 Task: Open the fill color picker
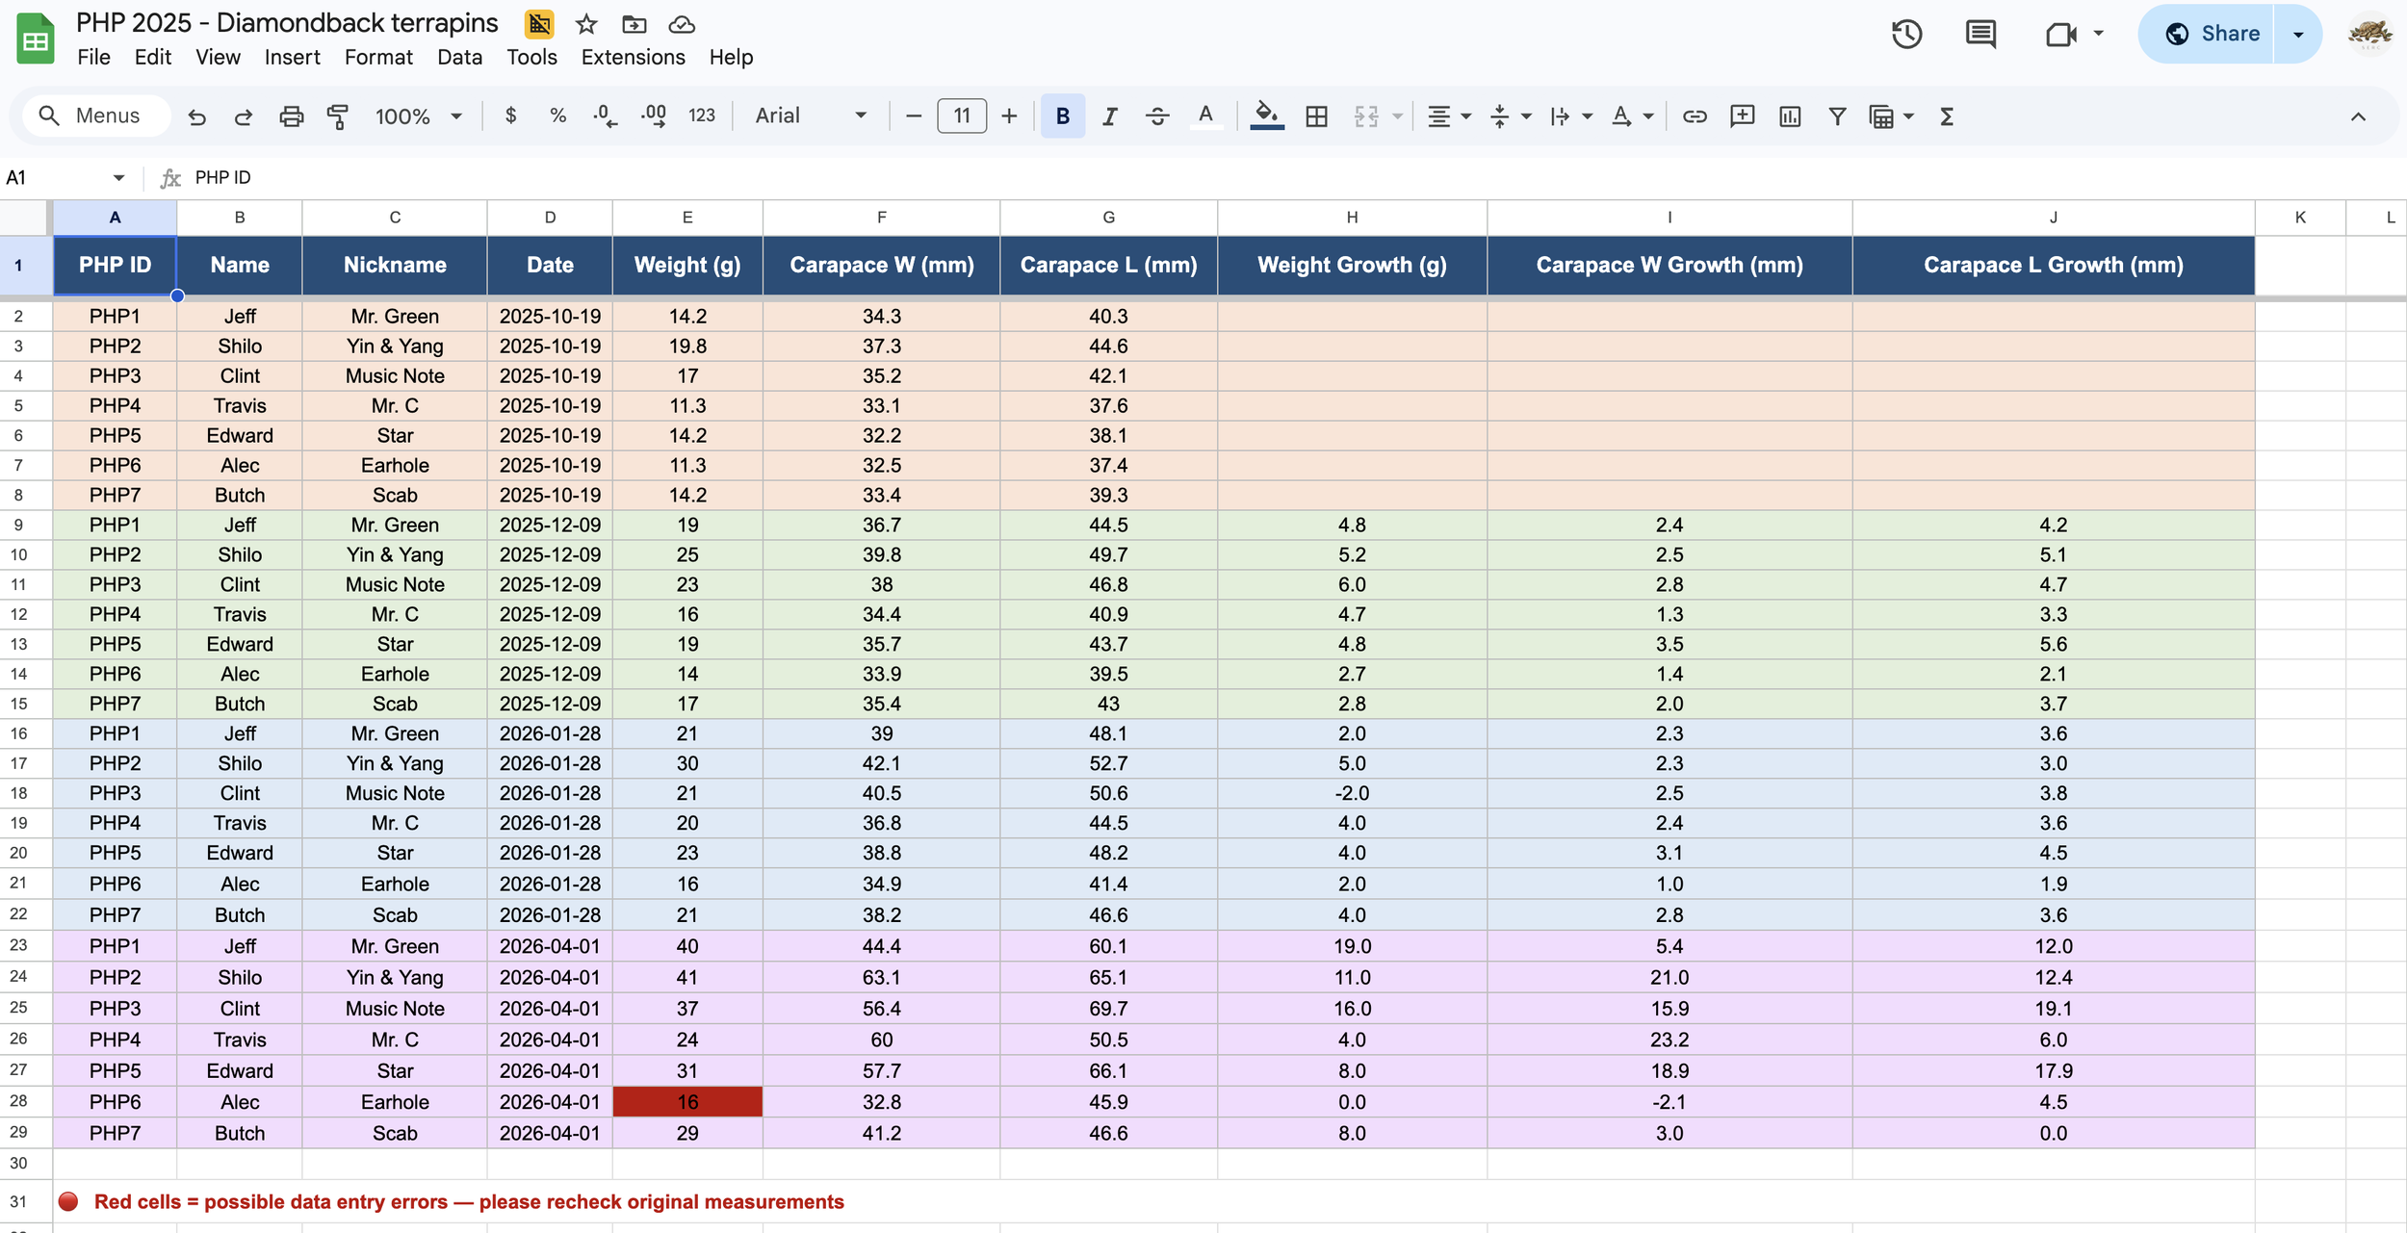(1267, 116)
